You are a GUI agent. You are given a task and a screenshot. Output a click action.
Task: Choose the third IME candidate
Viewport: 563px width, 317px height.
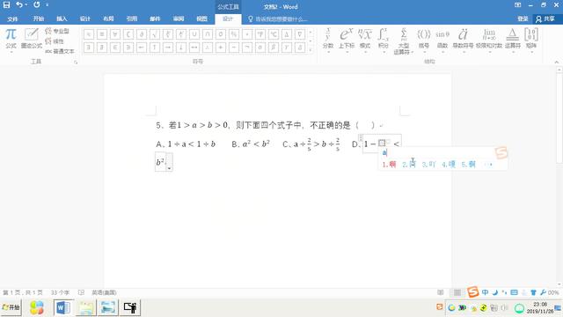point(428,165)
